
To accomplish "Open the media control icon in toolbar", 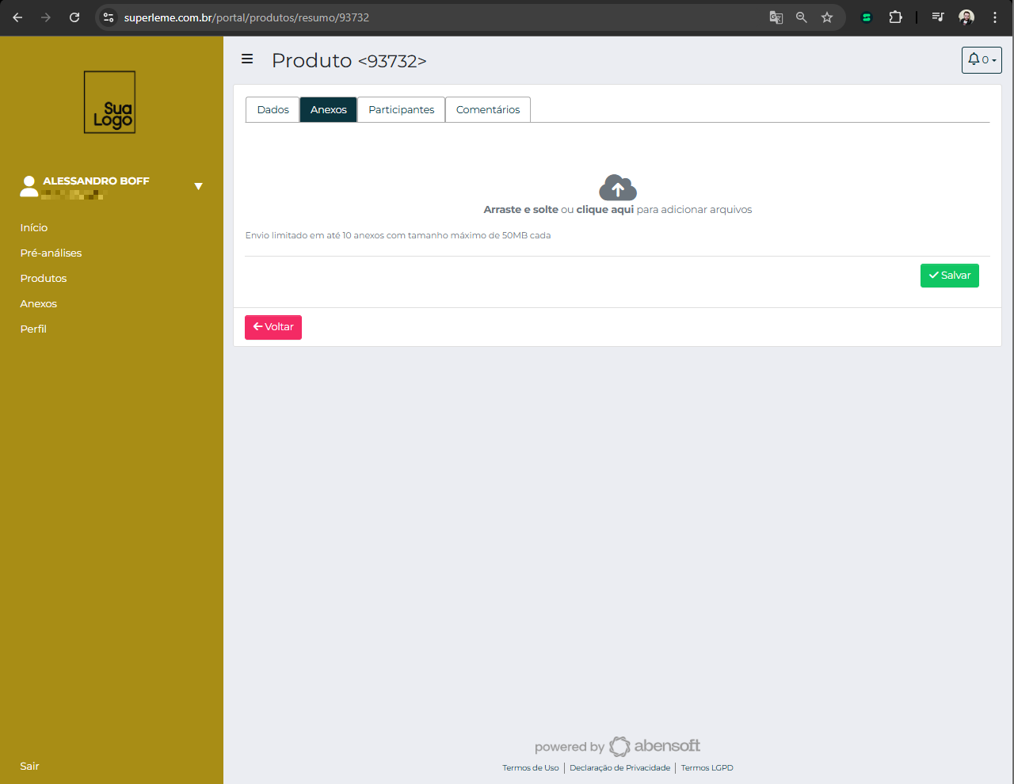I will (x=938, y=17).
